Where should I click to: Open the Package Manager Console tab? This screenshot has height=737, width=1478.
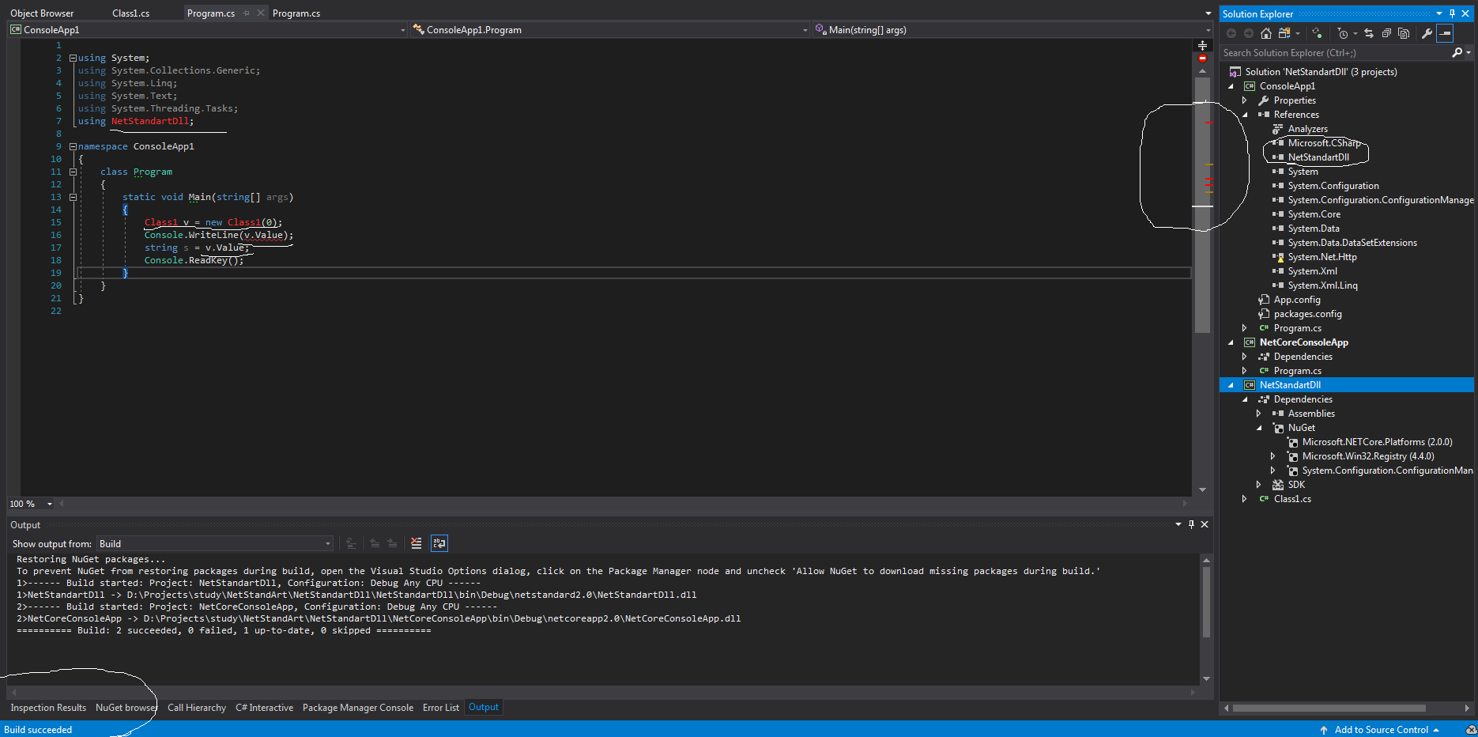[358, 708]
